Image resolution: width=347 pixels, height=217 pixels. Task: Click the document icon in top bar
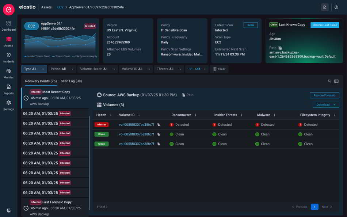pos(325,7)
